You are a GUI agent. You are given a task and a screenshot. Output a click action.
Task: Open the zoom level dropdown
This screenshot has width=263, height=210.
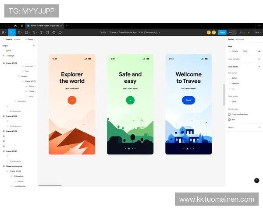click(x=257, y=32)
